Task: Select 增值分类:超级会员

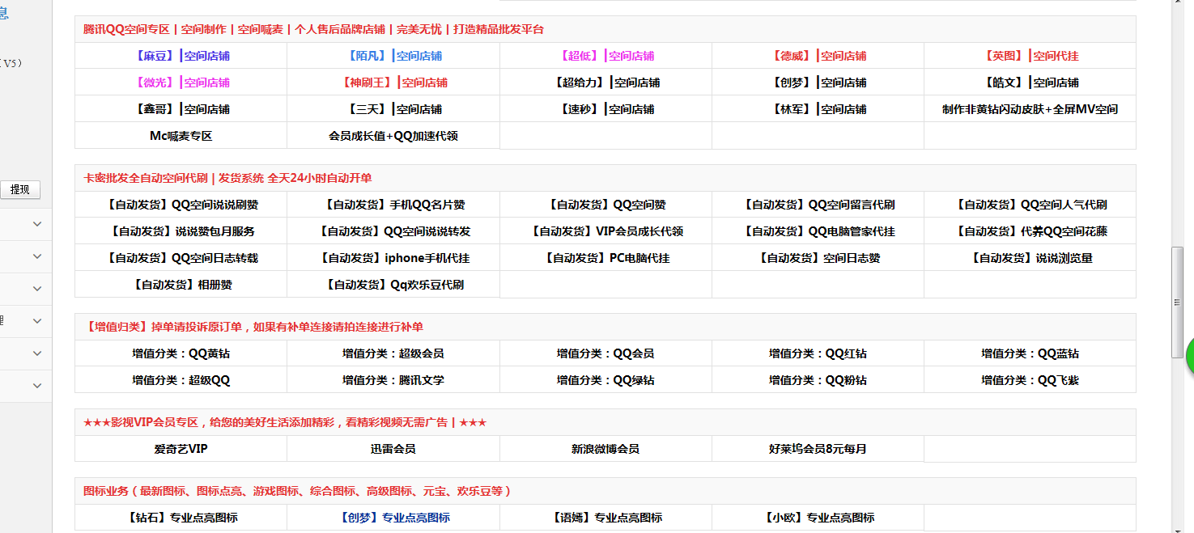Action: [393, 353]
